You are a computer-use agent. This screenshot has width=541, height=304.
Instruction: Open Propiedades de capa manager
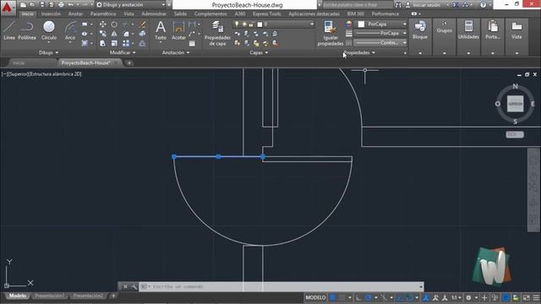[x=217, y=33]
